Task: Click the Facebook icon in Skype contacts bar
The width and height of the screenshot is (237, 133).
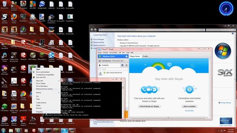Action: pos(122,65)
